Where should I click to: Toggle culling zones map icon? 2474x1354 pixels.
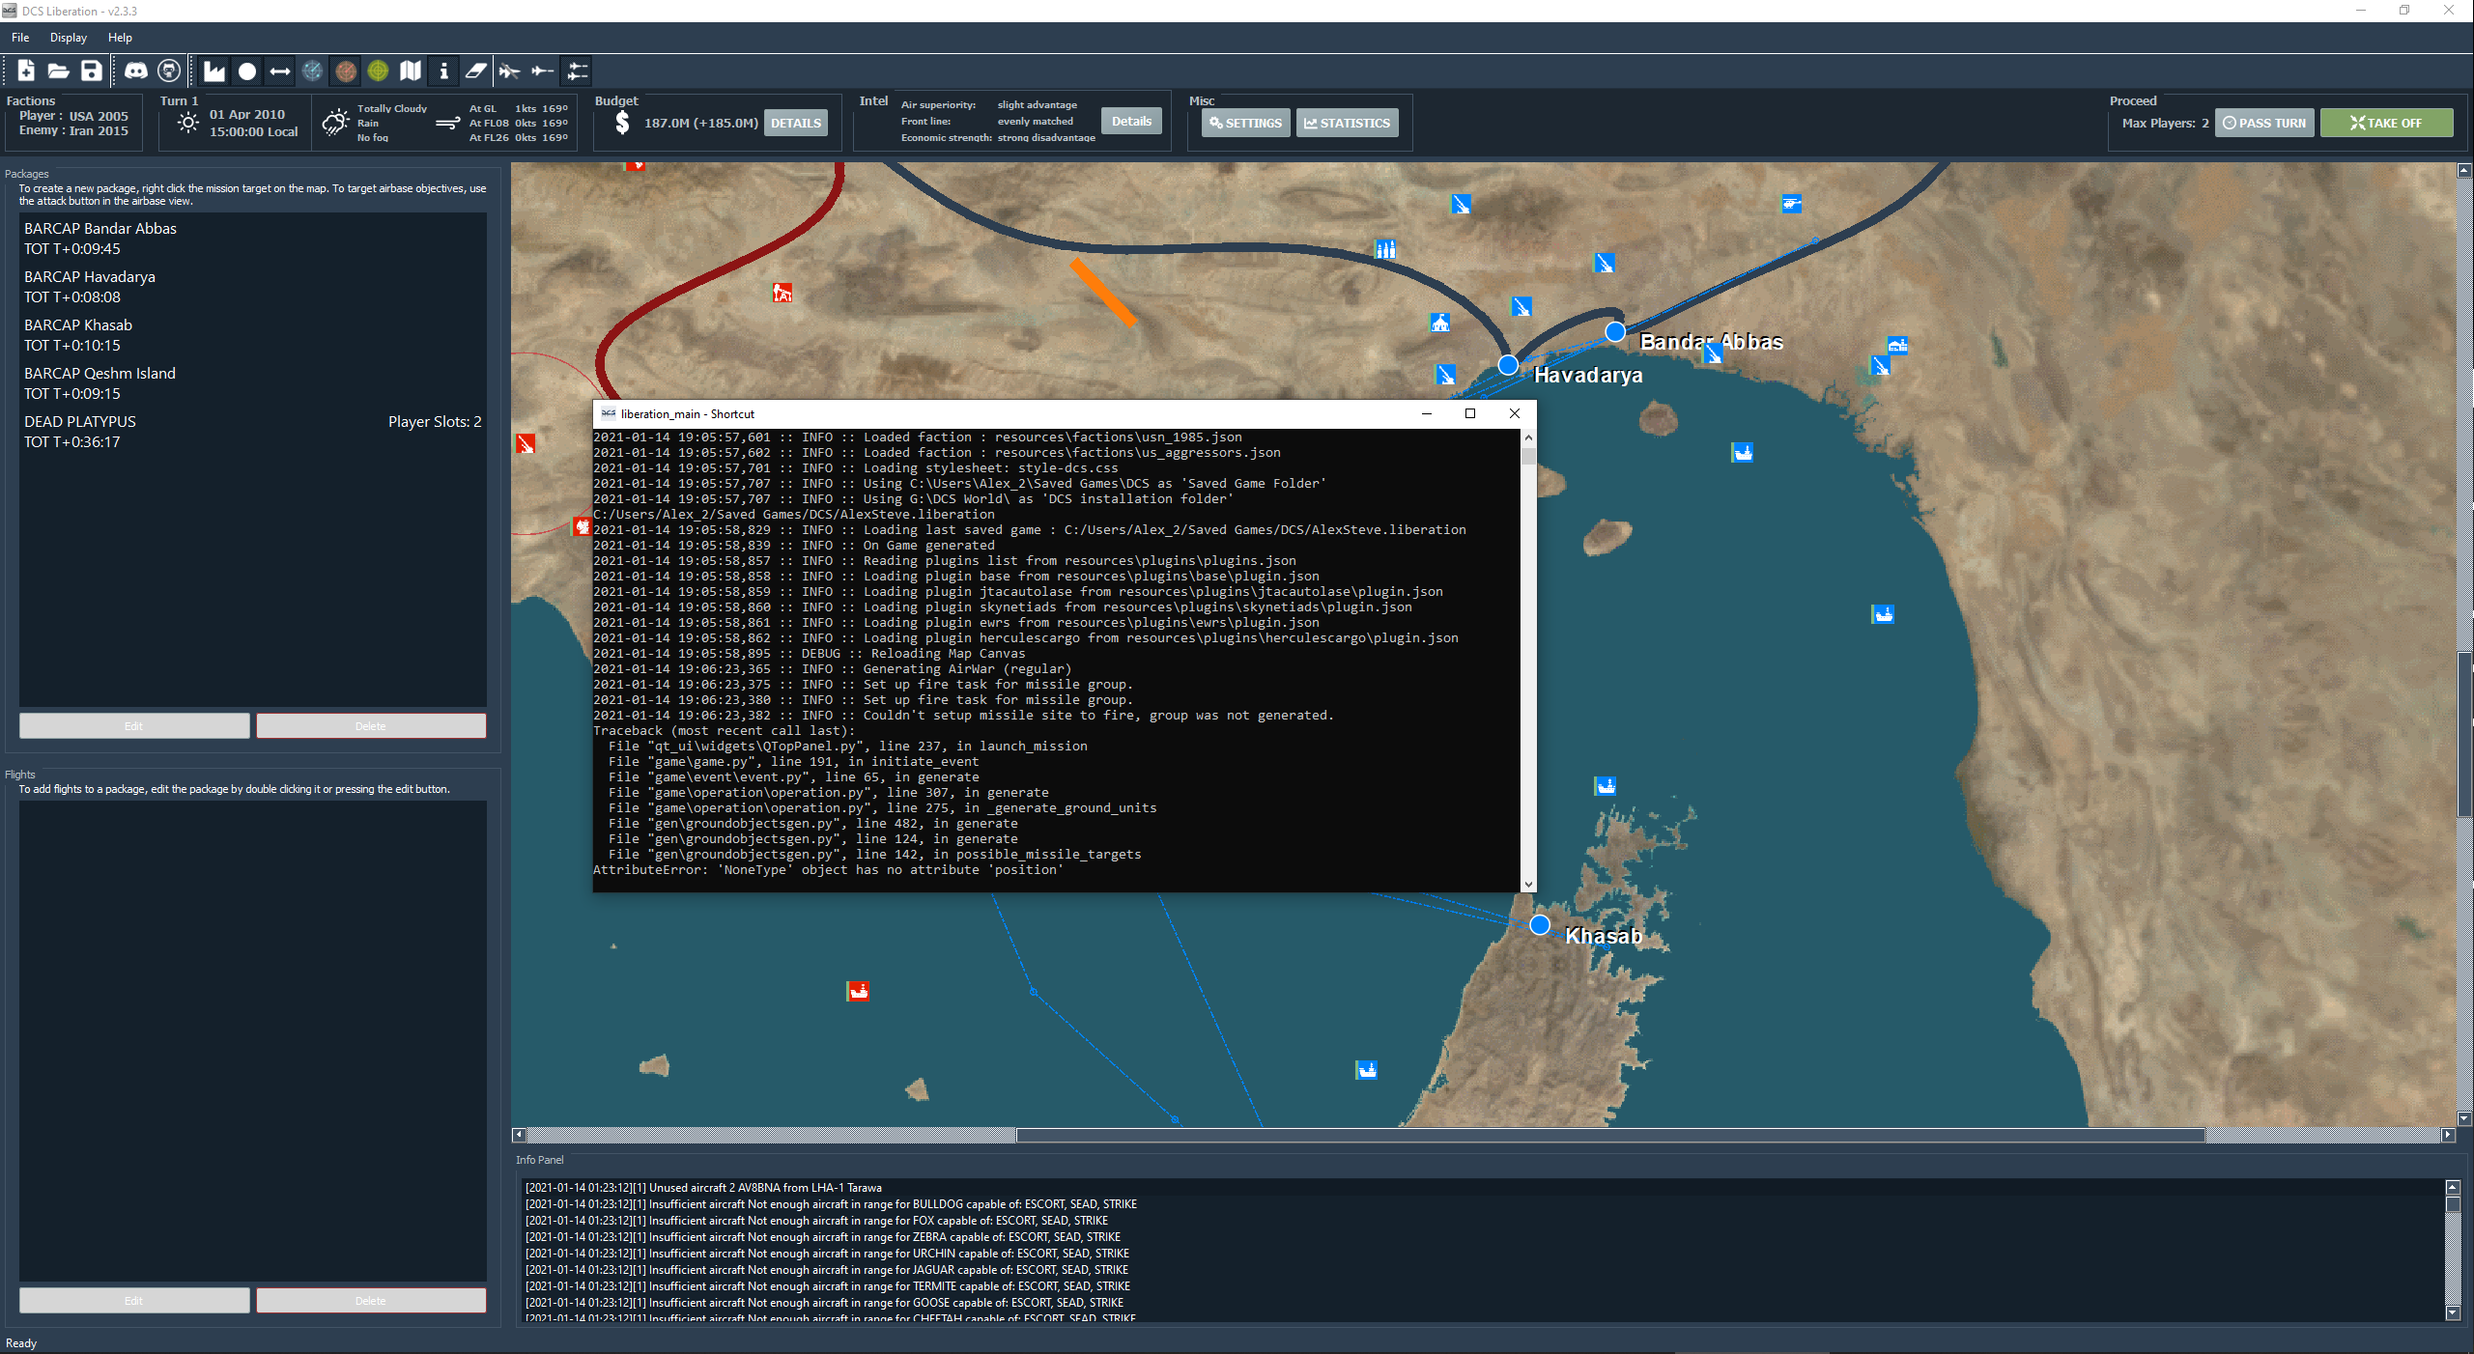(x=411, y=71)
